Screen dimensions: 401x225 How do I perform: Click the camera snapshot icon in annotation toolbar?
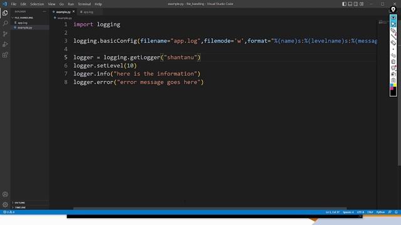pyautogui.click(x=393, y=74)
